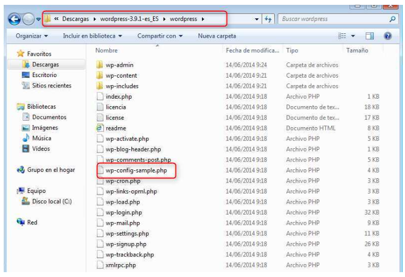Open recent locations dropdown next to navigation arrows
405x277 pixels.
[38, 19]
